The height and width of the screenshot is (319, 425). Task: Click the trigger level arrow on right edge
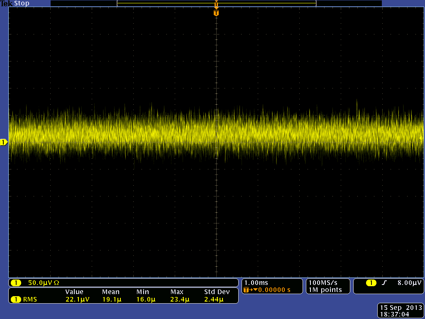[x=421, y=137]
